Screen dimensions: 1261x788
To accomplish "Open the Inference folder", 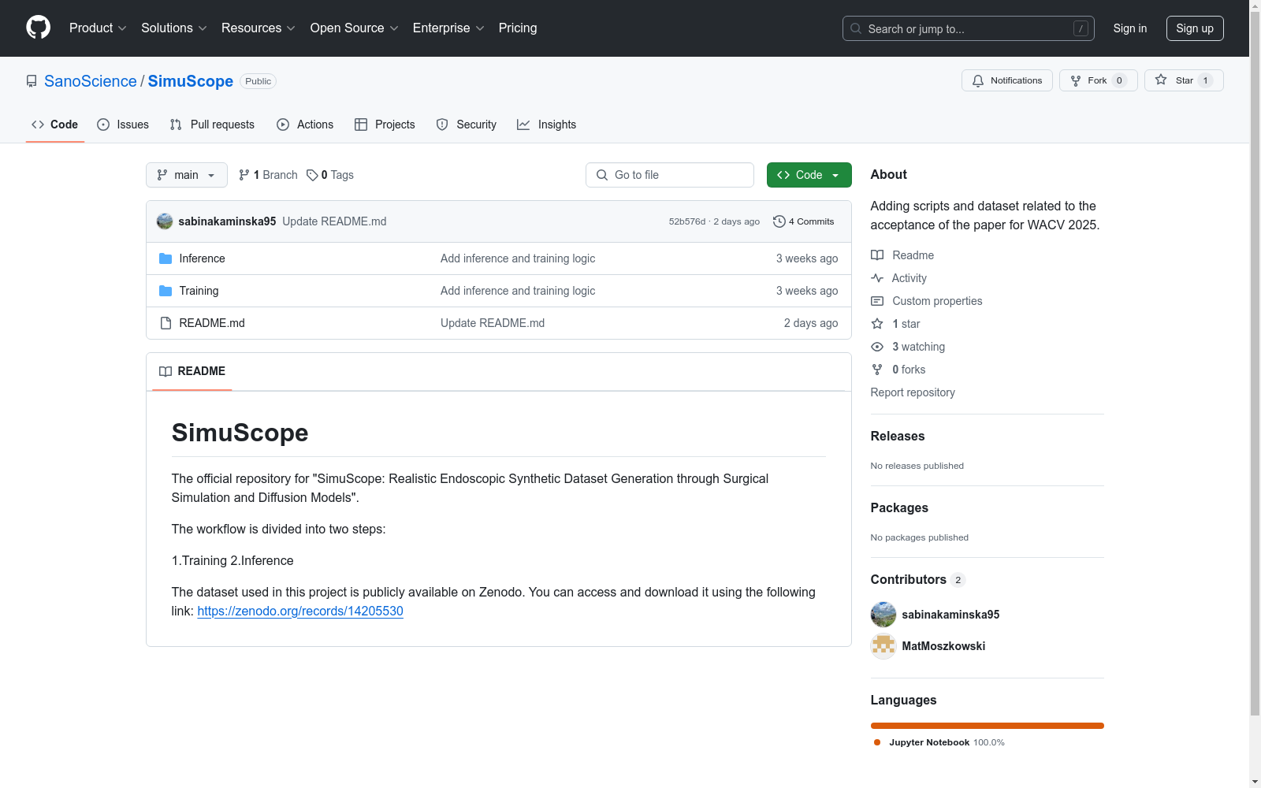I will [x=202, y=258].
